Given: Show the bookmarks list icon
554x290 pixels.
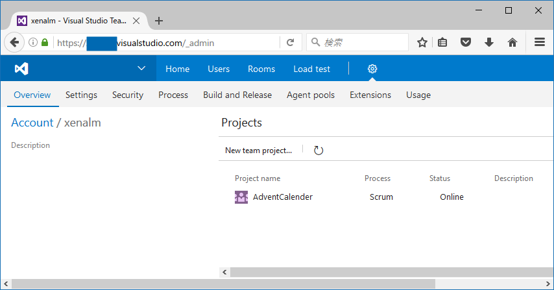Looking at the screenshot, I should [x=442, y=43].
